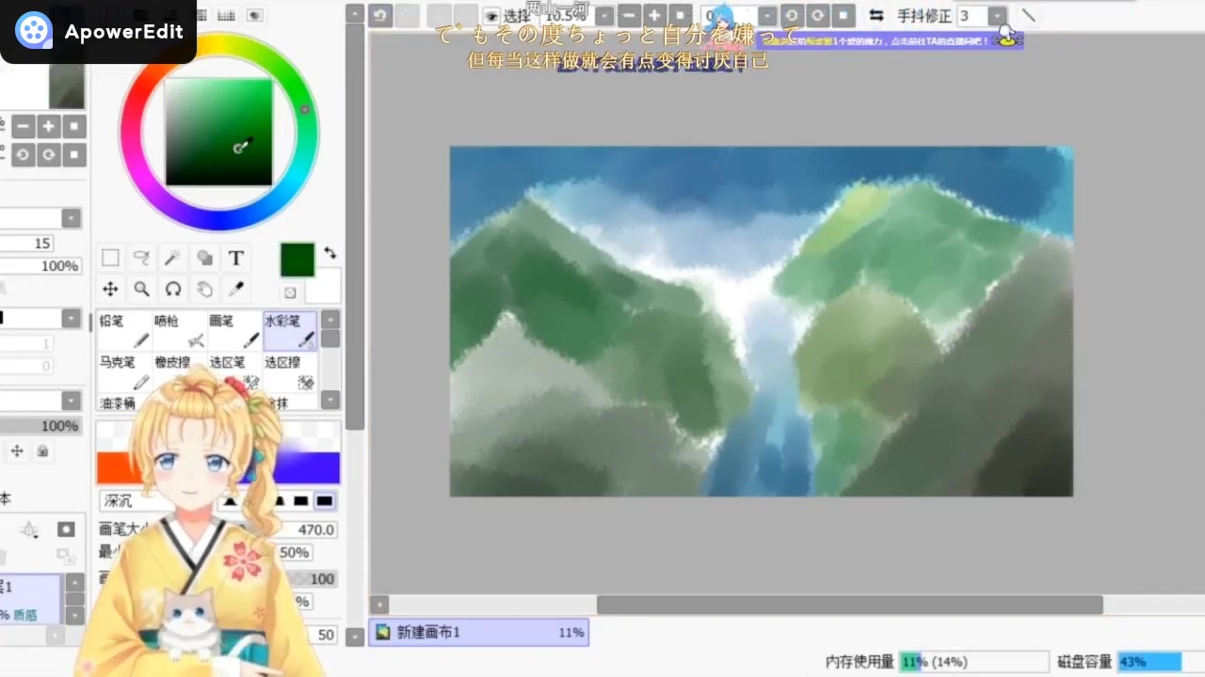Zoom out with top toolbar minus button
Screen dimensions: 1205x677
[629, 15]
